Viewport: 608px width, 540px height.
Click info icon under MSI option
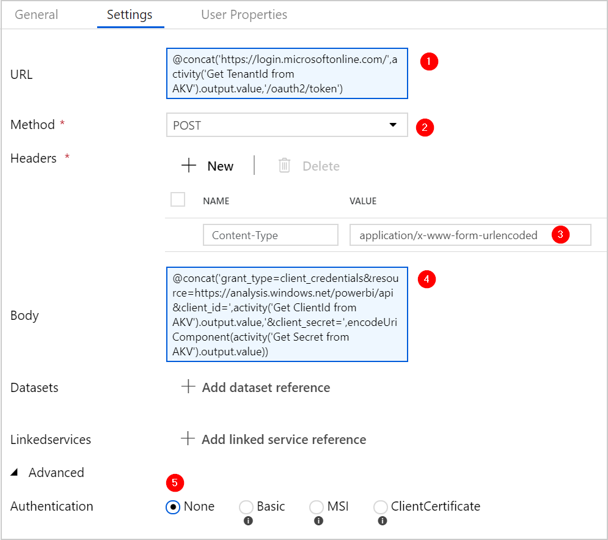click(319, 521)
